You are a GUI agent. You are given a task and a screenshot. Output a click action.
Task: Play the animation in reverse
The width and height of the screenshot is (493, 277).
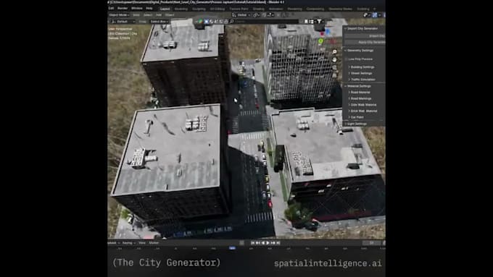point(263,243)
